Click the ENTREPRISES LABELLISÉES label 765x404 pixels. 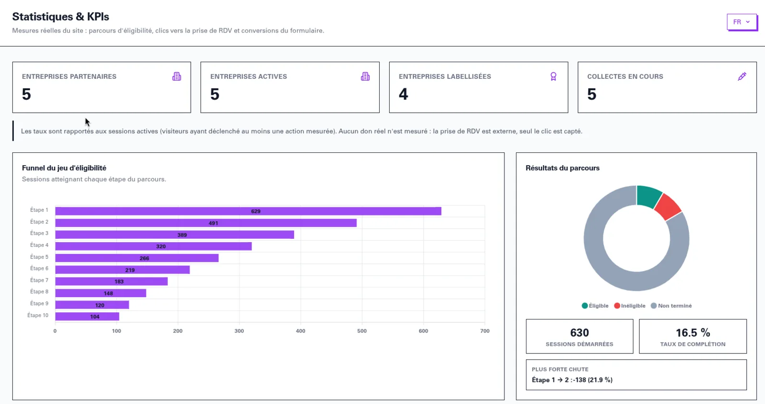(445, 76)
